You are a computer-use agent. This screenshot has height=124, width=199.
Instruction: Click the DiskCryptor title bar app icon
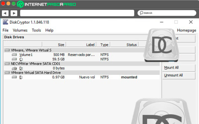6,22
